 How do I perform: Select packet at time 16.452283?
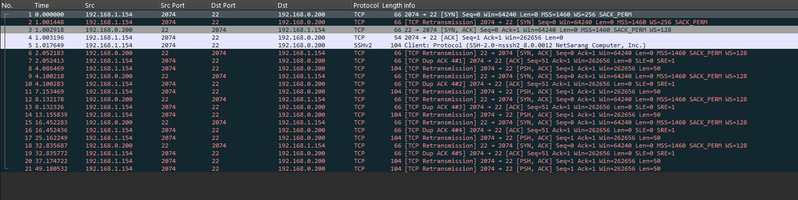pos(399,122)
